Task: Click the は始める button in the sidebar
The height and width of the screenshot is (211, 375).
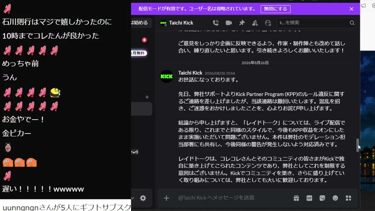Action: [x=142, y=23]
